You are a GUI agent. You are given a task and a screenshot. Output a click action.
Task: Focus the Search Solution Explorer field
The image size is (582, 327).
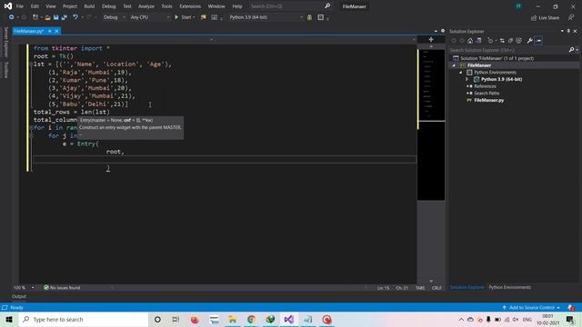click(508, 50)
